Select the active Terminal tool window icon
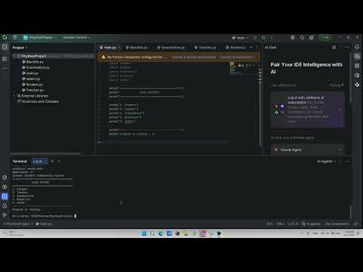This screenshot has height=272, width=363. (5, 196)
